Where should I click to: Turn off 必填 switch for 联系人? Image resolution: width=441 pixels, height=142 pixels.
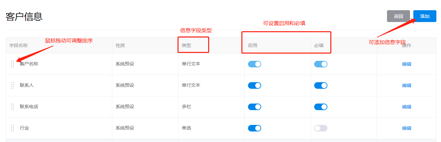point(320,85)
